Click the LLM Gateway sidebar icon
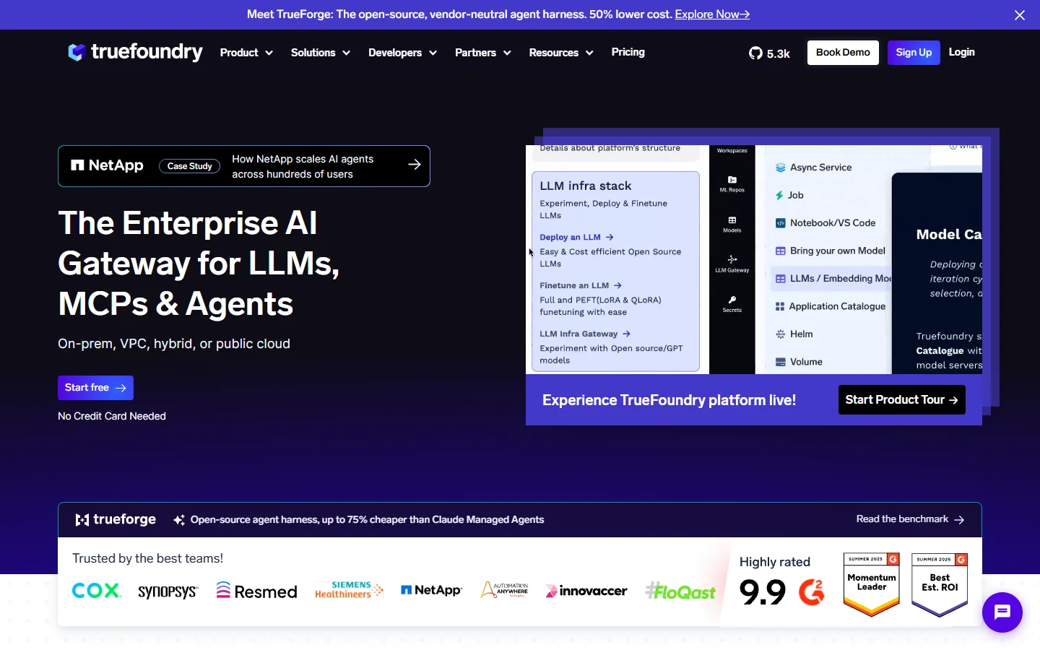 [732, 264]
